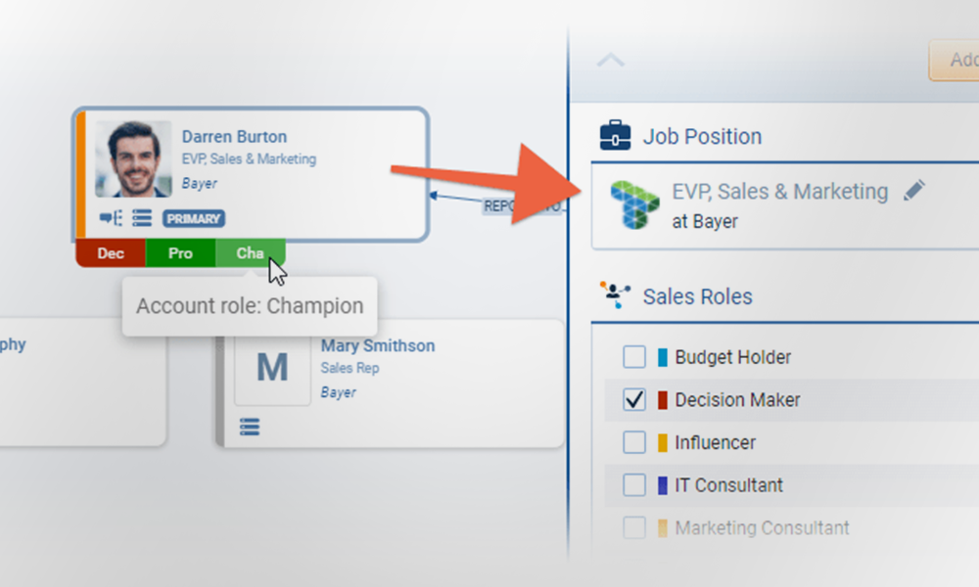Click the org hierarchy icon on Darren Burton's card
The width and height of the screenshot is (979, 587).
click(111, 218)
